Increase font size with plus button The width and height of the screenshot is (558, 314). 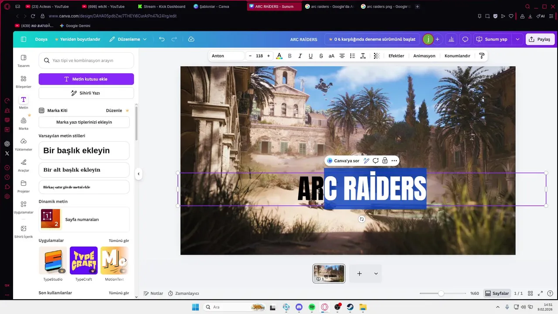pyautogui.click(x=269, y=56)
